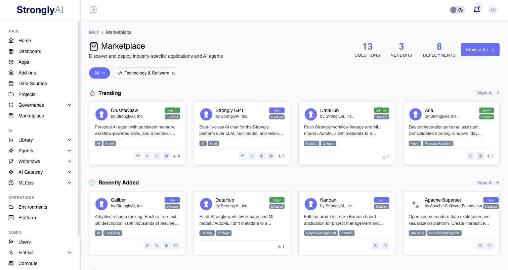Click the database icon on CrusherClaw card
The height and width of the screenshot is (270, 508).
point(166,156)
